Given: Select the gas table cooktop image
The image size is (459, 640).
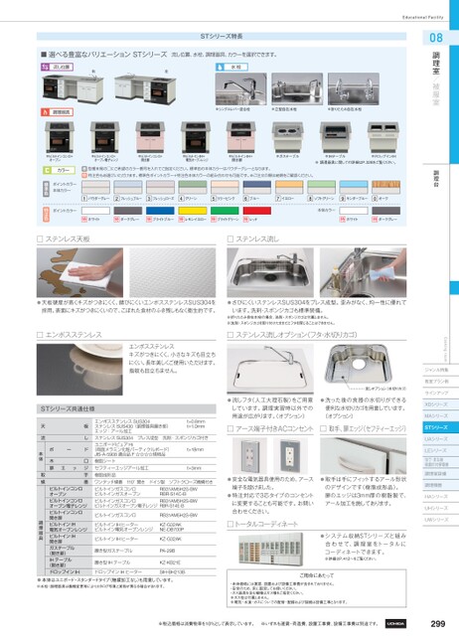Looking at the screenshot, I should [x=288, y=137].
